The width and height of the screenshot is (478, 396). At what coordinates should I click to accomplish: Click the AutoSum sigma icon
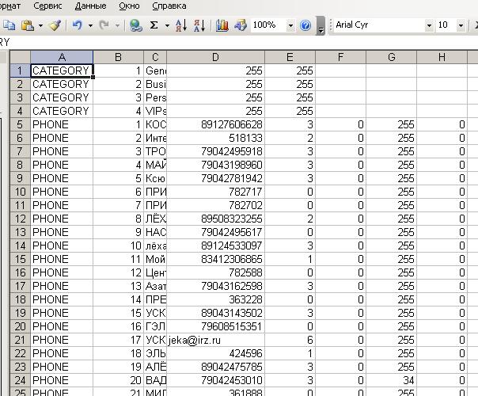tap(154, 25)
